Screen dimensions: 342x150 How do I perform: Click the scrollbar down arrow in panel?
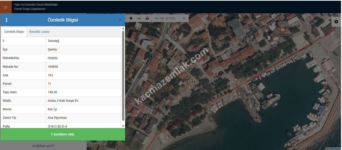(x=123, y=126)
